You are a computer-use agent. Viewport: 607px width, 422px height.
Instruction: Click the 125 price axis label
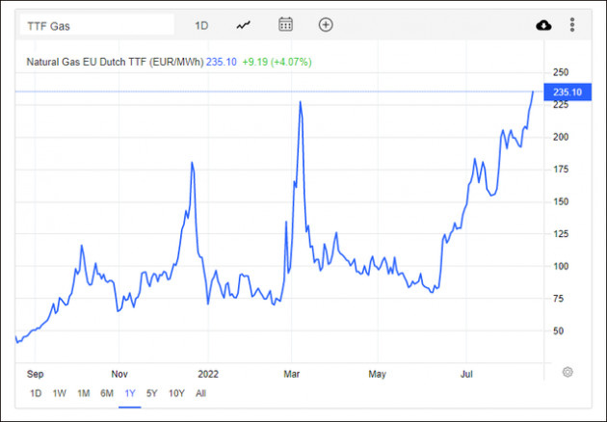pos(561,234)
